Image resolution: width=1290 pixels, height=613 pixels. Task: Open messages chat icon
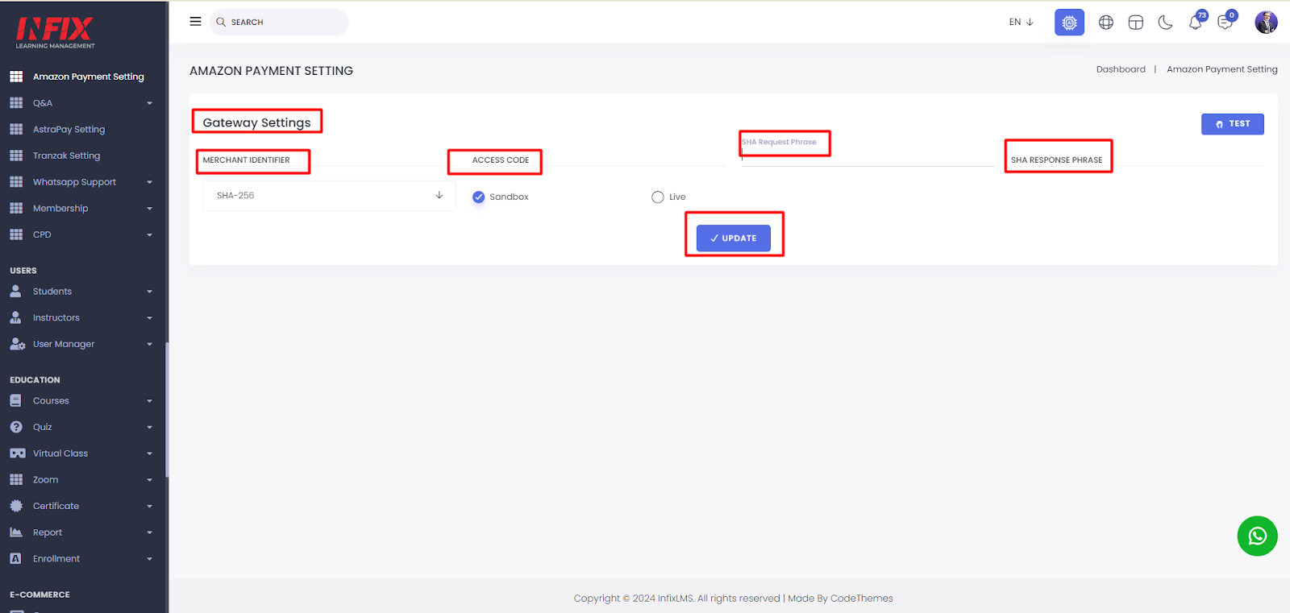[1225, 23]
